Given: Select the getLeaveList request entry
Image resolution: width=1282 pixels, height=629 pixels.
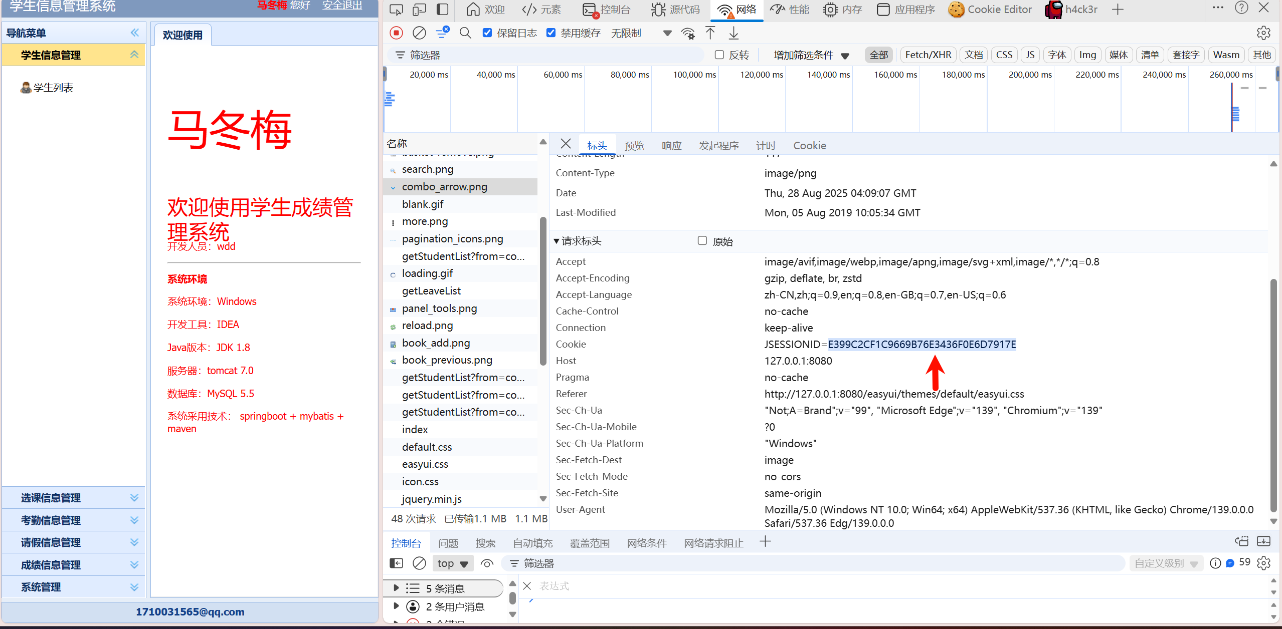Looking at the screenshot, I should coord(431,291).
